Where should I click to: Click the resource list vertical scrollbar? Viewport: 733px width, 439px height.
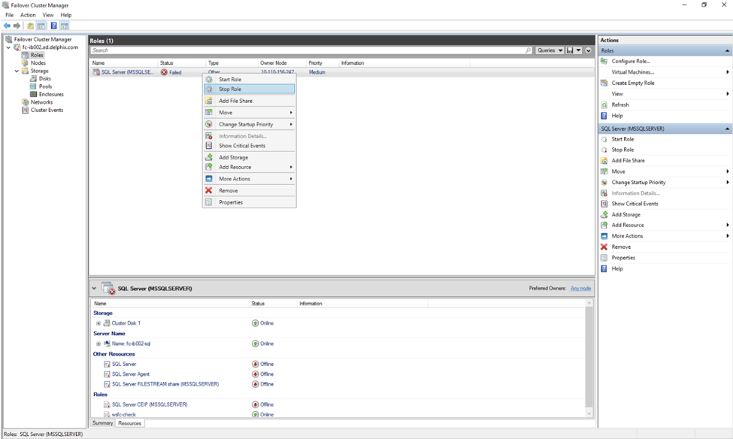(x=589, y=357)
